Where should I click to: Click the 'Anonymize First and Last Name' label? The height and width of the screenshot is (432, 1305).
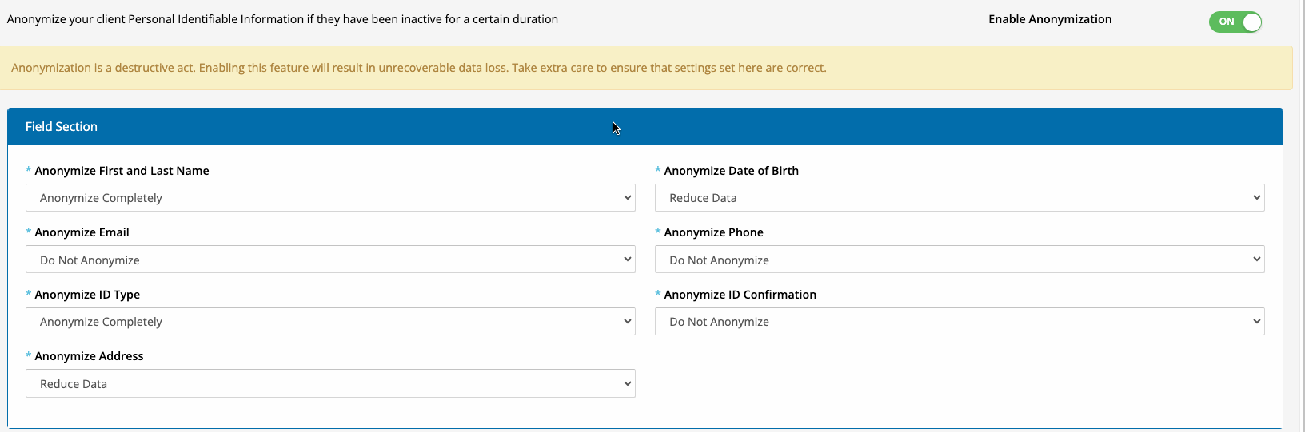tap(122, 171)
